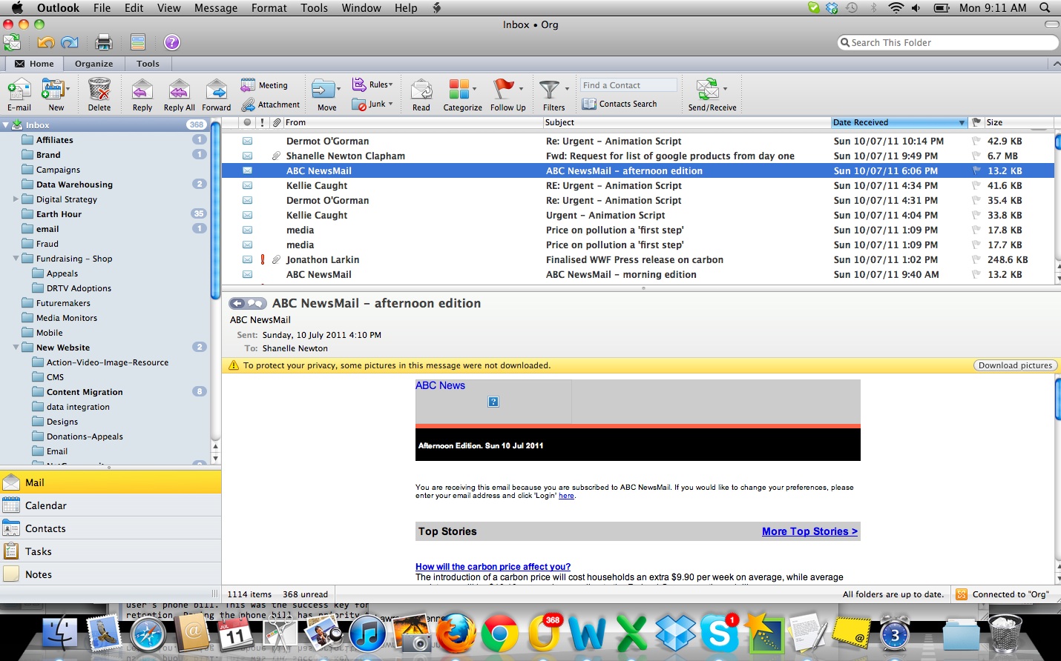This screenshot has height=661, width=1061.
Task: Open the New item dropdown arrow
Action: [x=68, y=89]
